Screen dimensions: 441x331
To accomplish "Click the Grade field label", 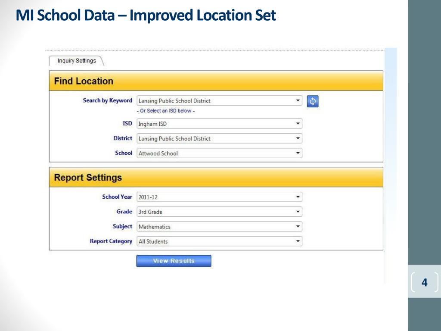I will [124, 211].
